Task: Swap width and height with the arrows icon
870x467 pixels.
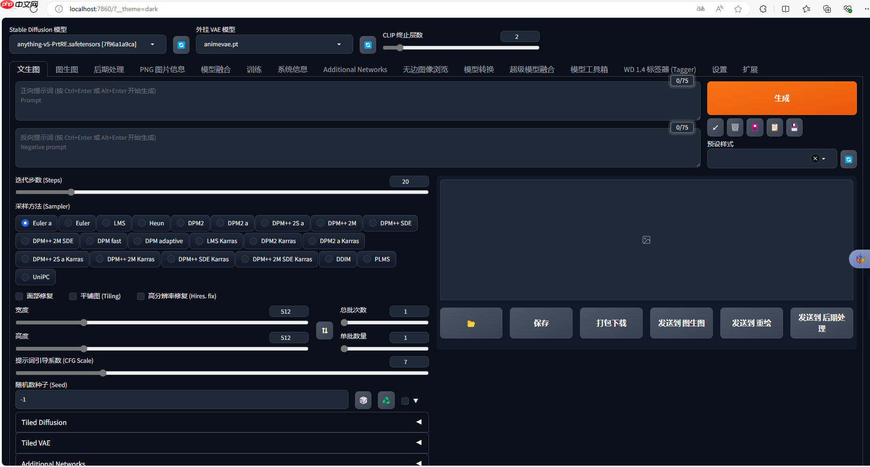Action: point(325,330)
